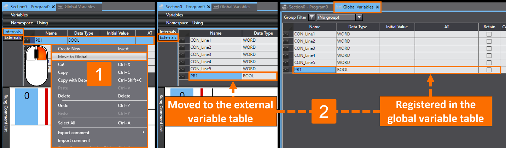Tick the Retain checkbox for CON_Line4

click(x=489, y=55)
